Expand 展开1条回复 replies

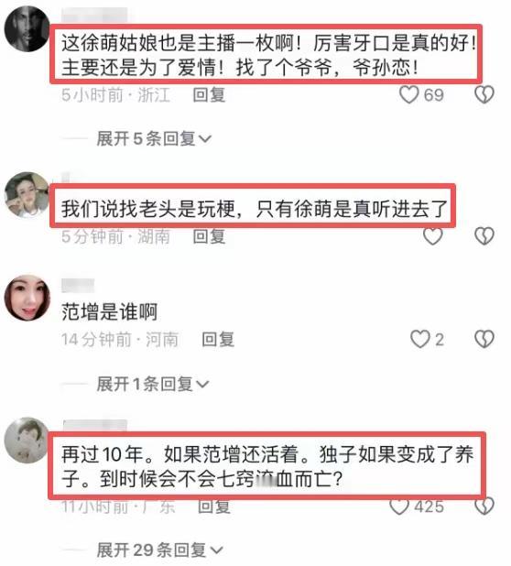[x=153, y=384]
